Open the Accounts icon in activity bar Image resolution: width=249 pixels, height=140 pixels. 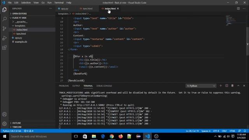[4, 114]
